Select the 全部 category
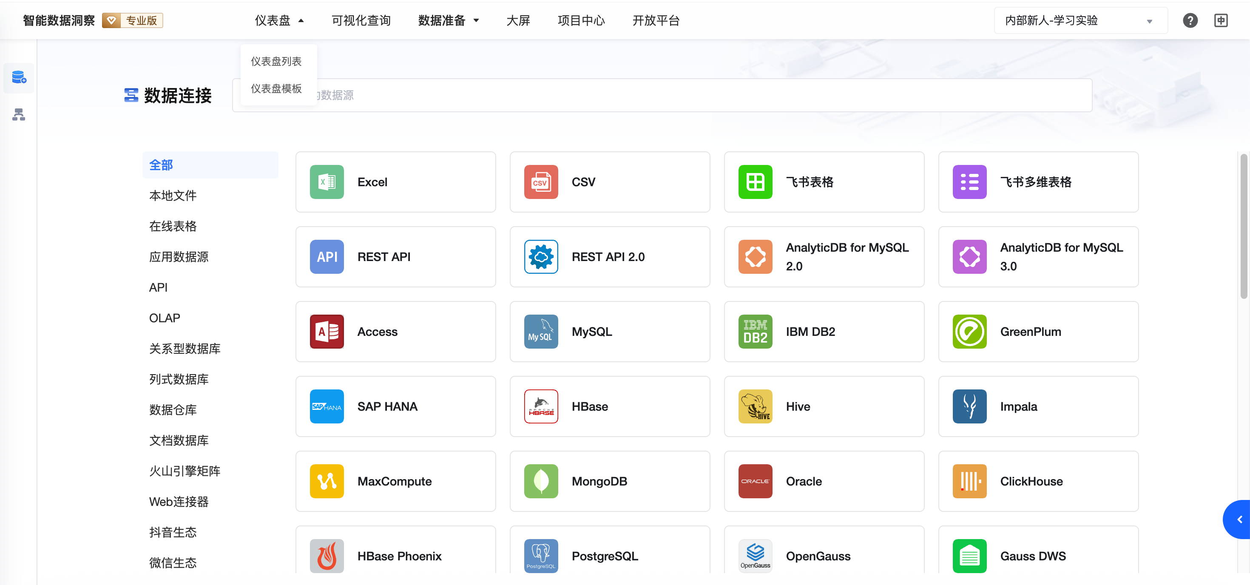This screenshot has height=585, width=1250. click(210, 165)
